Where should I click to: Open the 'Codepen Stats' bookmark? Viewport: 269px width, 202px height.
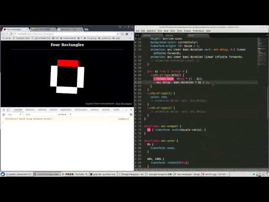pyautogui.click(x=21, y=38)
